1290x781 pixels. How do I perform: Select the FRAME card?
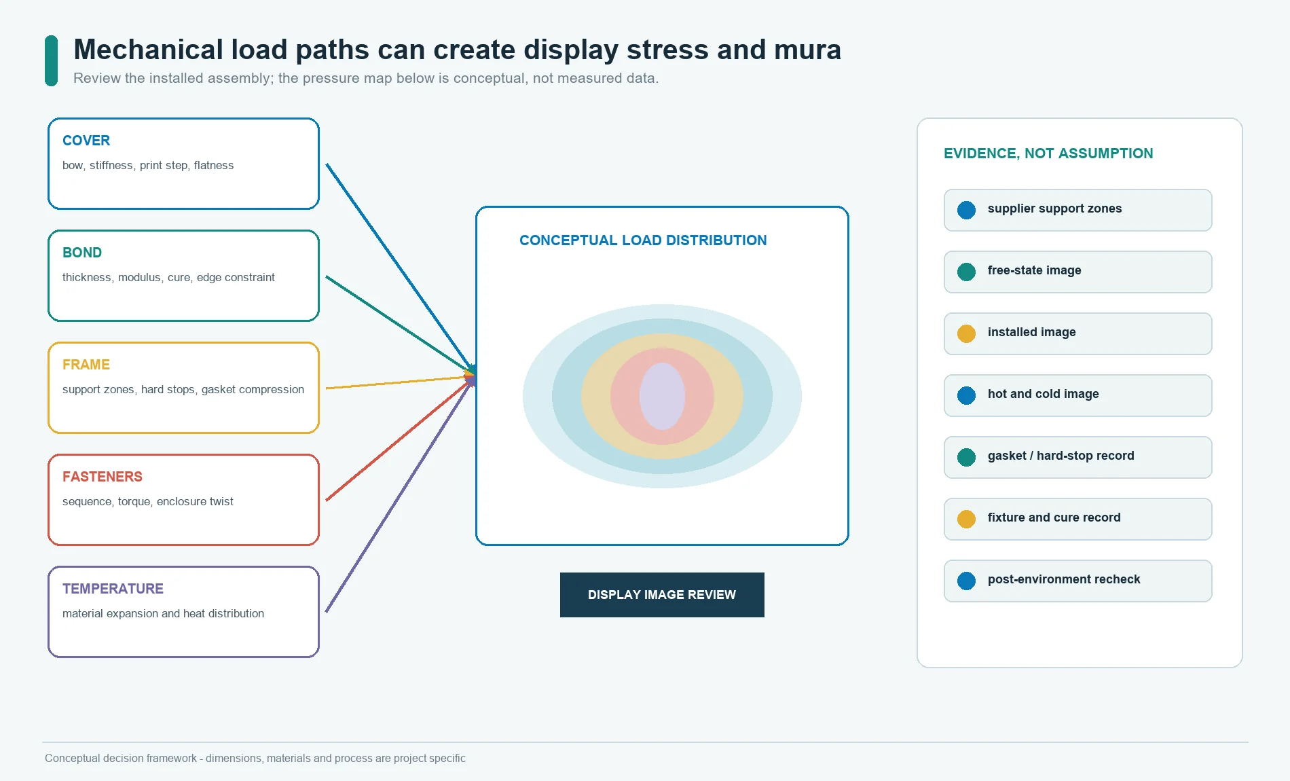(183, 388)
